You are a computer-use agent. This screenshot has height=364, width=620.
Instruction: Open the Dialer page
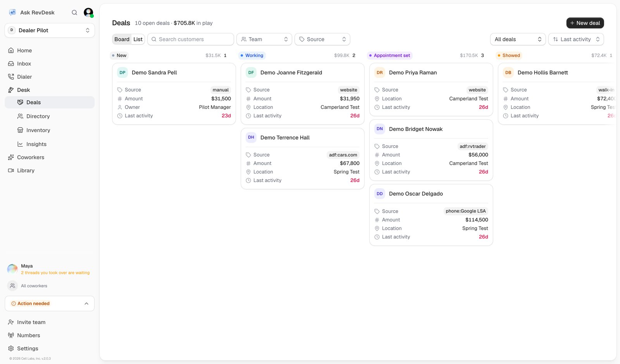coord(50,77)
